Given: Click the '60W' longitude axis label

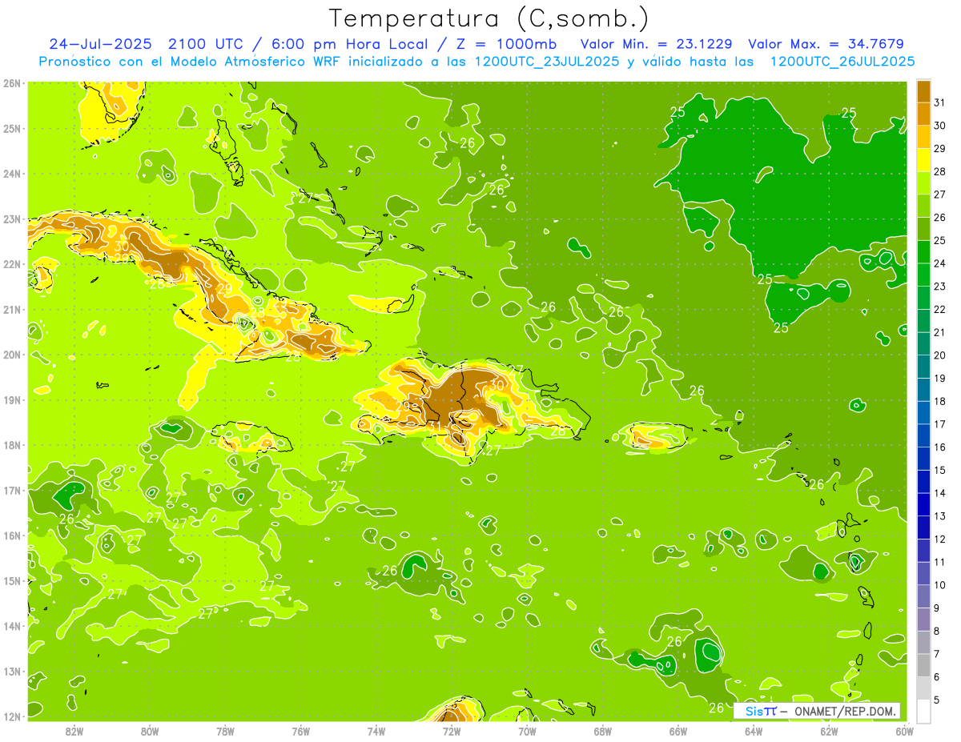Looking at the screenshot, I should coord(905,731).
